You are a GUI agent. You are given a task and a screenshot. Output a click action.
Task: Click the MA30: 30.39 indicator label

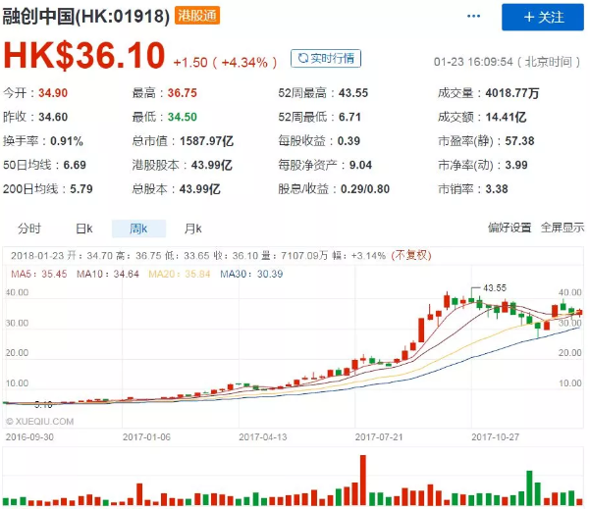(251, 274)
